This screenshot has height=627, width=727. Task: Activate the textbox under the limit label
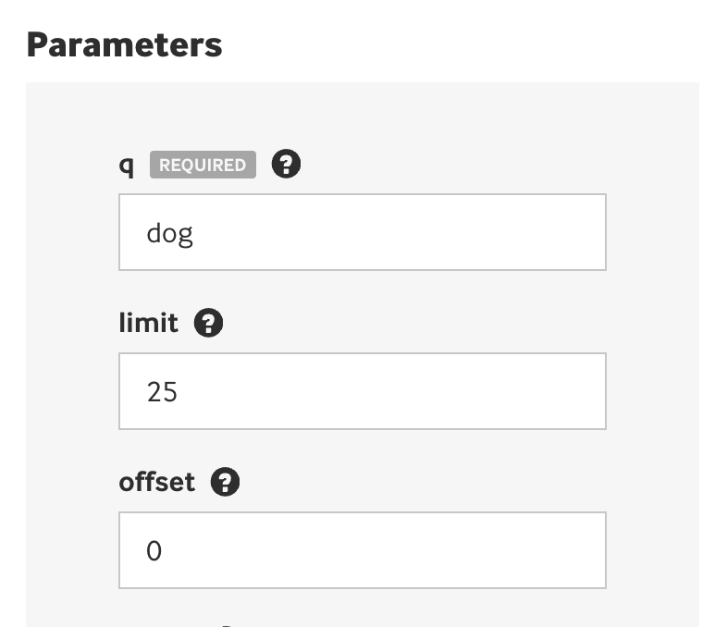362,391
